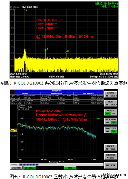Click the yellow trace 1 CLRWR label
Viewport: 128px width, 179px height.
click(14, 130)
